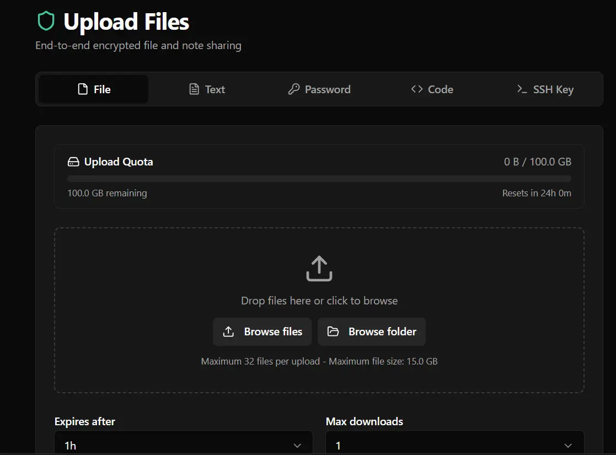The width and height of the screenshot is (616, 455).
Task: Click 'End-to-end encrypted file and note sharing' subtitle
Action: (x=138, y=46)
